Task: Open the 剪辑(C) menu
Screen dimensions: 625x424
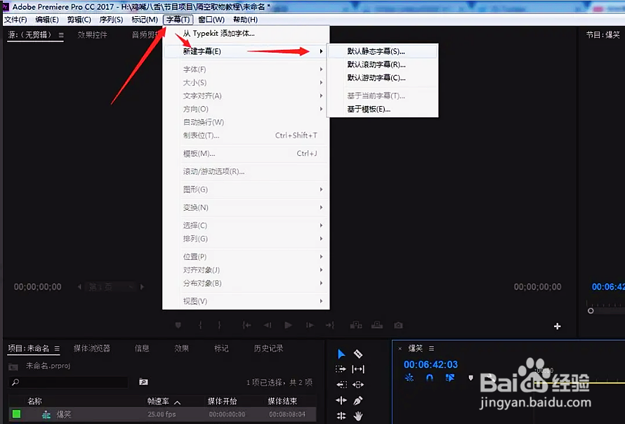Action: 79,20
